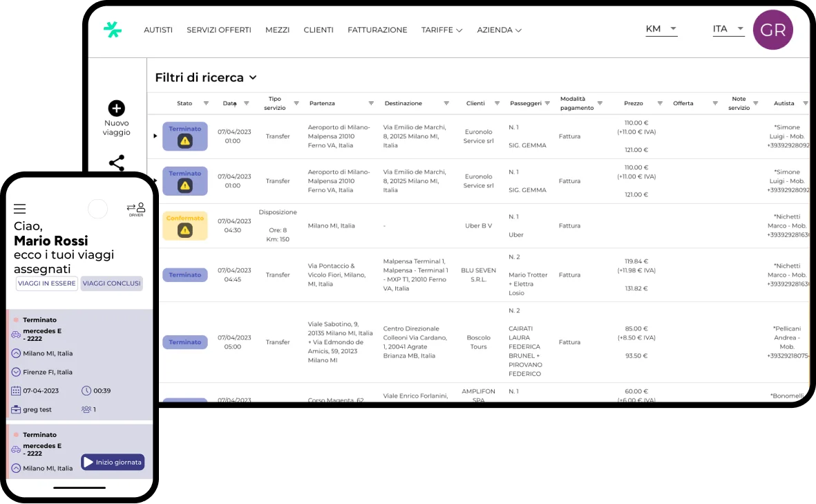Expand the first table row arrow
This screenshot has height=504, width=816.
tap(155, 136)
